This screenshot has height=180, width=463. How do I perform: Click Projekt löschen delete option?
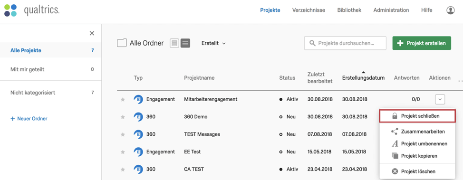click(417, 171)
